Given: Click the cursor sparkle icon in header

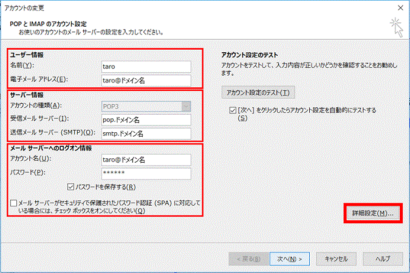Looking at the screenshot, I should (x=397, y=27).
